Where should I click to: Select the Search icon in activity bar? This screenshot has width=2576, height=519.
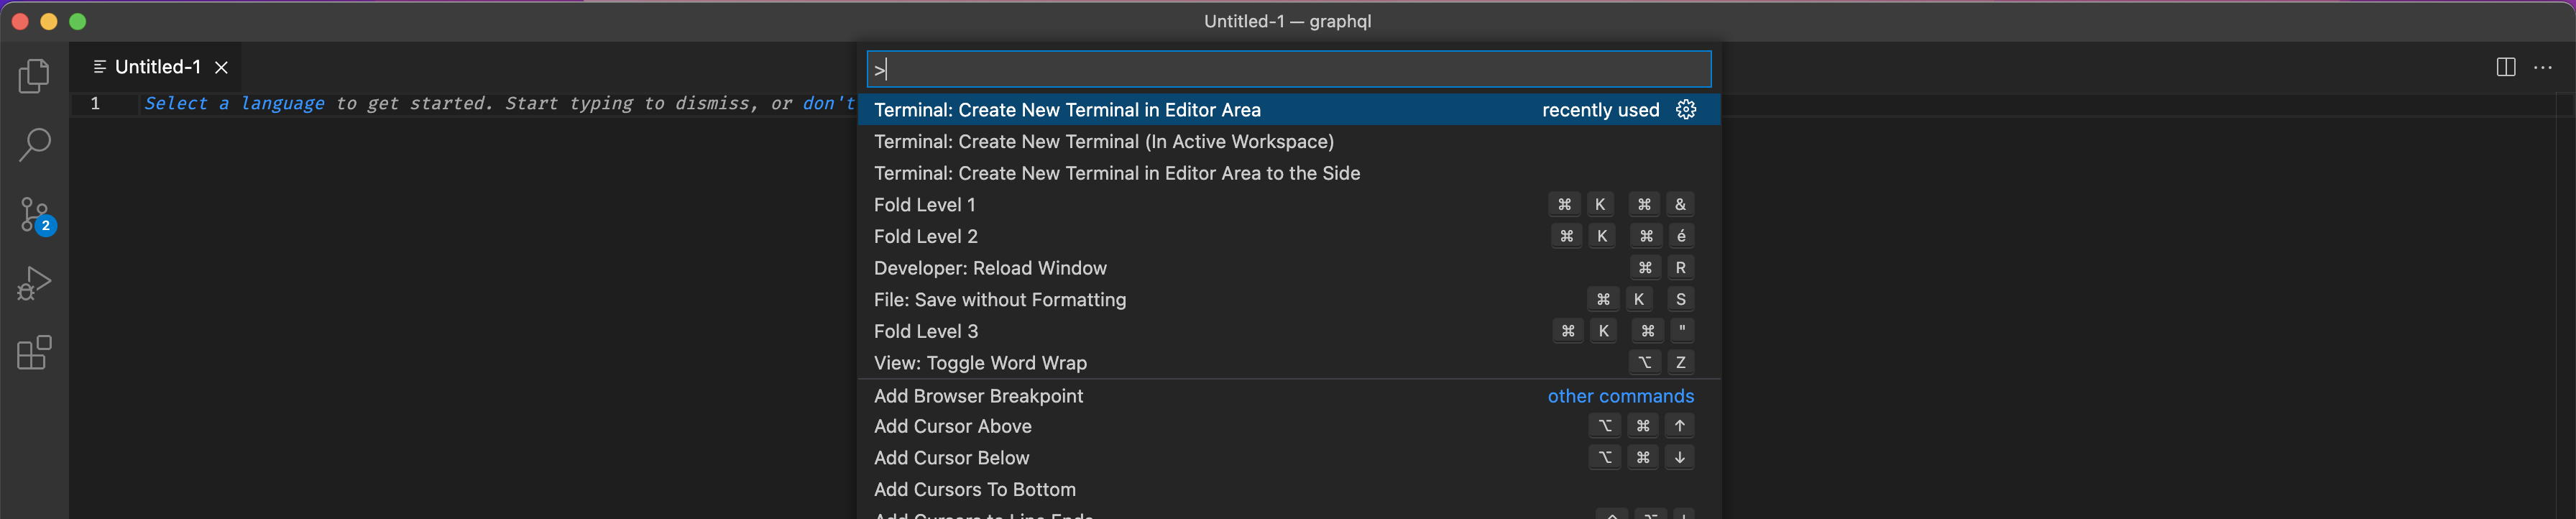pos(33,144)
